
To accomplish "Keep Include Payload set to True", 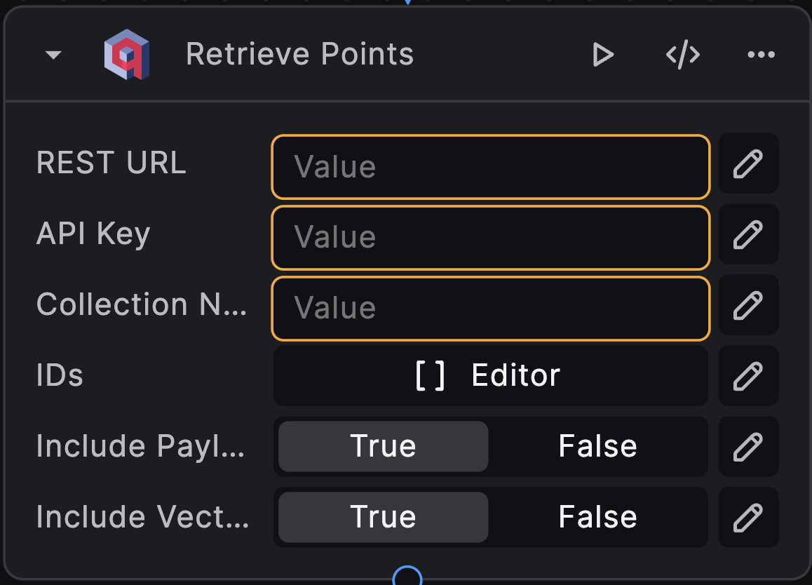I will coord(382,446).
